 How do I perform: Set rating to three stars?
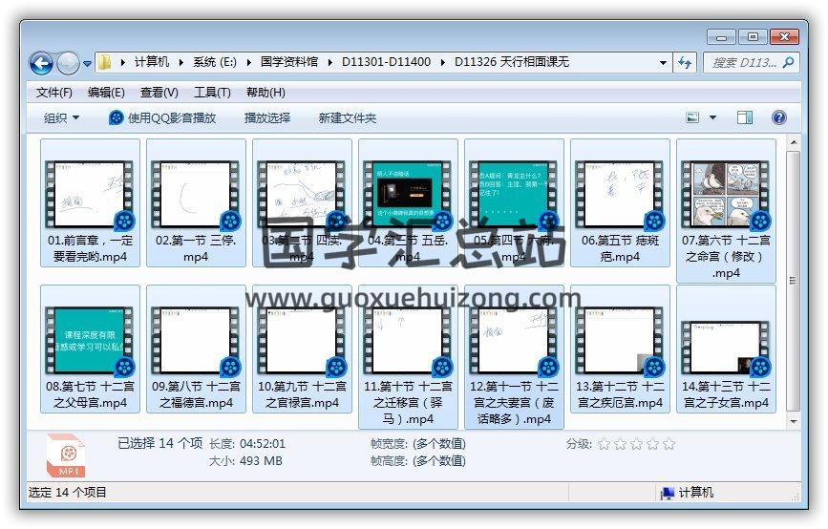636,444
